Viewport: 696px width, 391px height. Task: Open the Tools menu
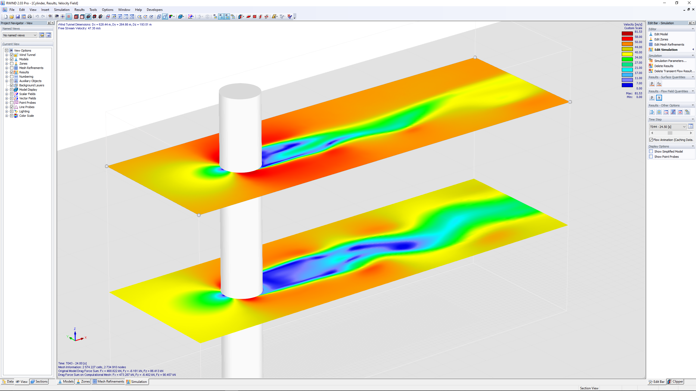[x=93, y=10]
